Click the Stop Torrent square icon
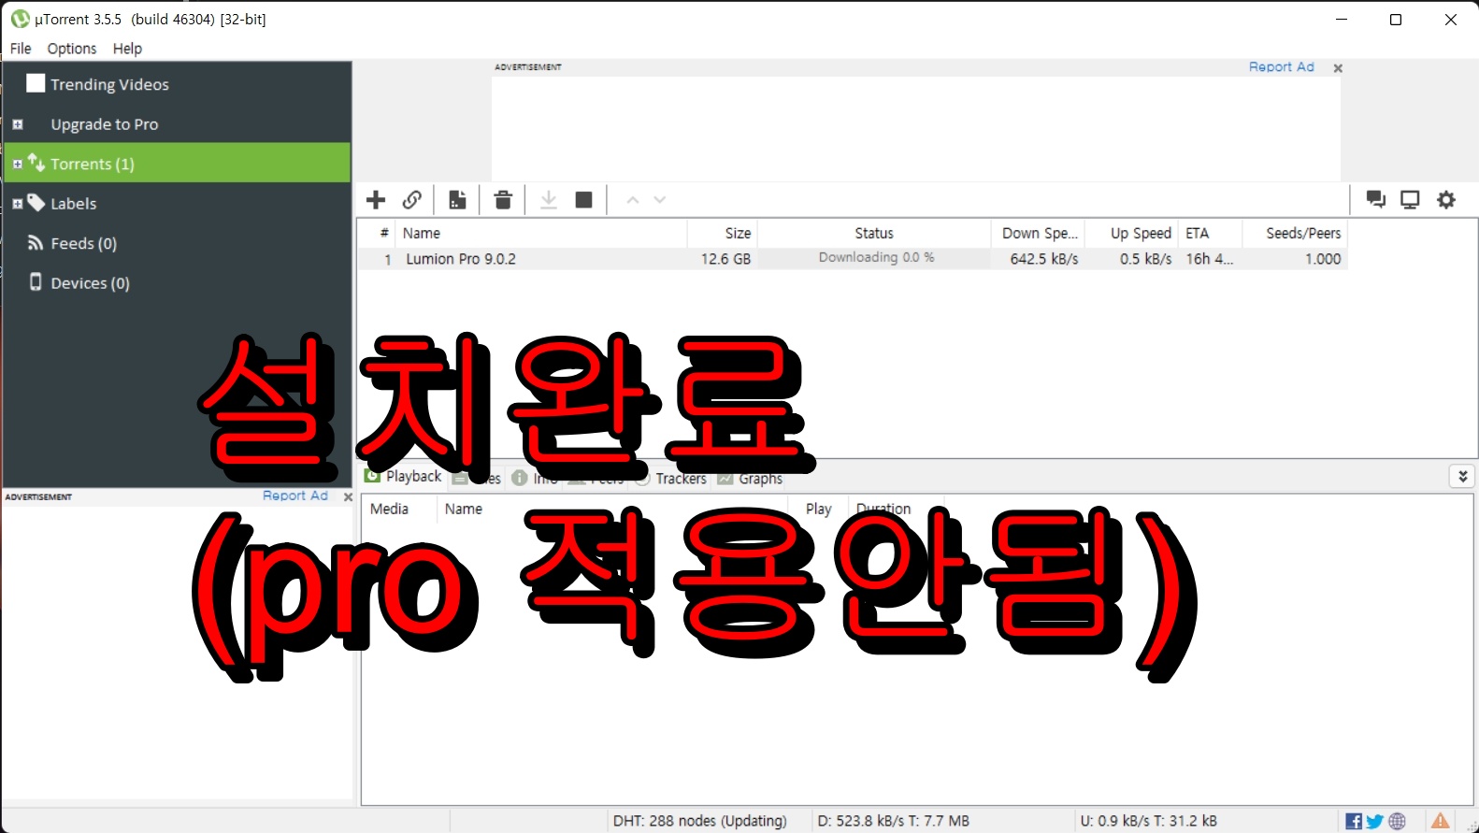The height and width of the screenshot is (833, 1479). pyautogui.click(x=584, y=200)
